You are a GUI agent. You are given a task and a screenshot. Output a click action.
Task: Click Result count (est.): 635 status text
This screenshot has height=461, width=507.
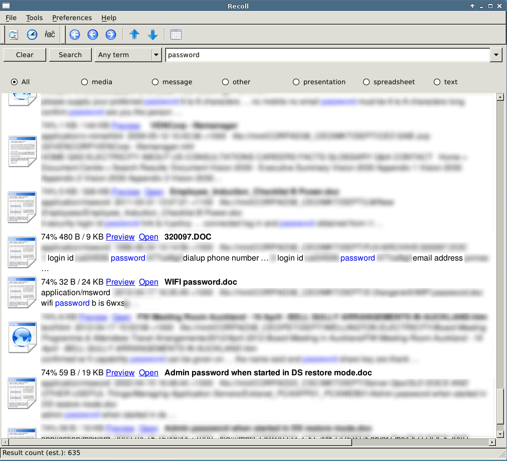pos(42,453)
